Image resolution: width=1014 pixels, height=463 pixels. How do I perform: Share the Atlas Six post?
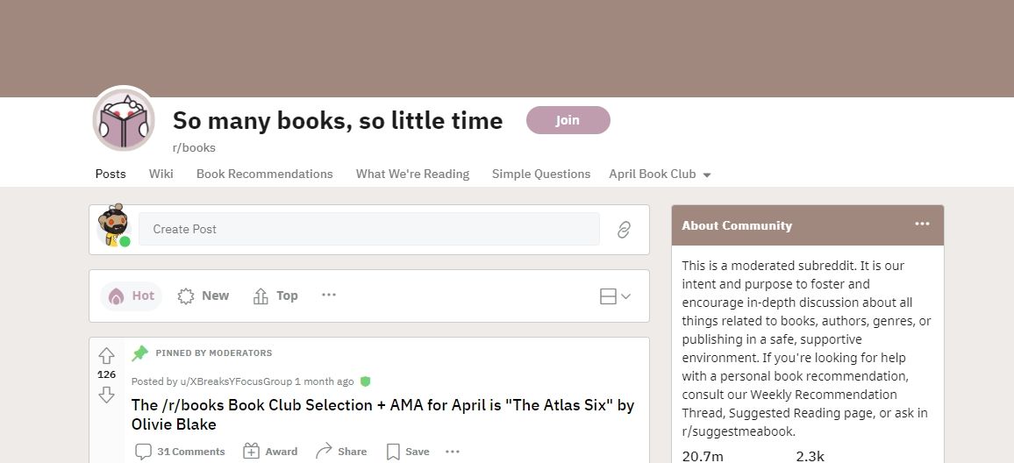click(341, 452)
